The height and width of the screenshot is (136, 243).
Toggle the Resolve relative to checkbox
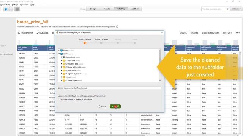[x=60, y=99]
